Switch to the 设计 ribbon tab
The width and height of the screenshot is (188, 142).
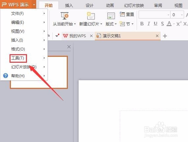pos(90,5)
